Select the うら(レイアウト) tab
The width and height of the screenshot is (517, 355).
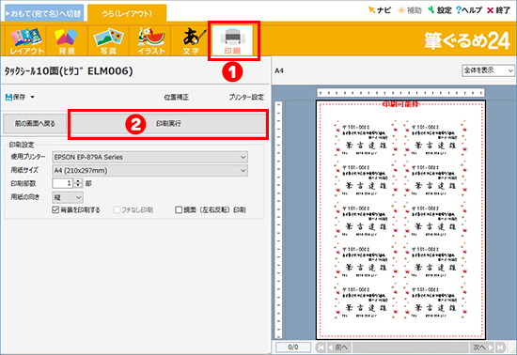pyautogui.click(x=127, y=13)
